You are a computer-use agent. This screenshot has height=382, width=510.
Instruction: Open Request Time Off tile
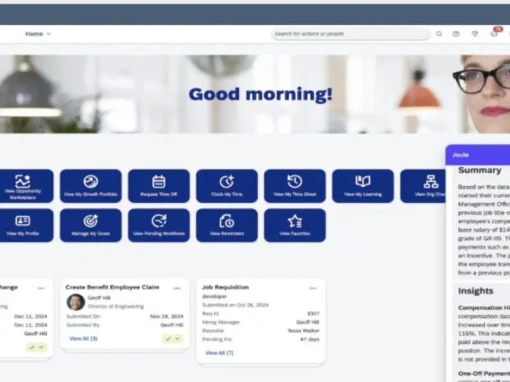(x=159, y=186)
